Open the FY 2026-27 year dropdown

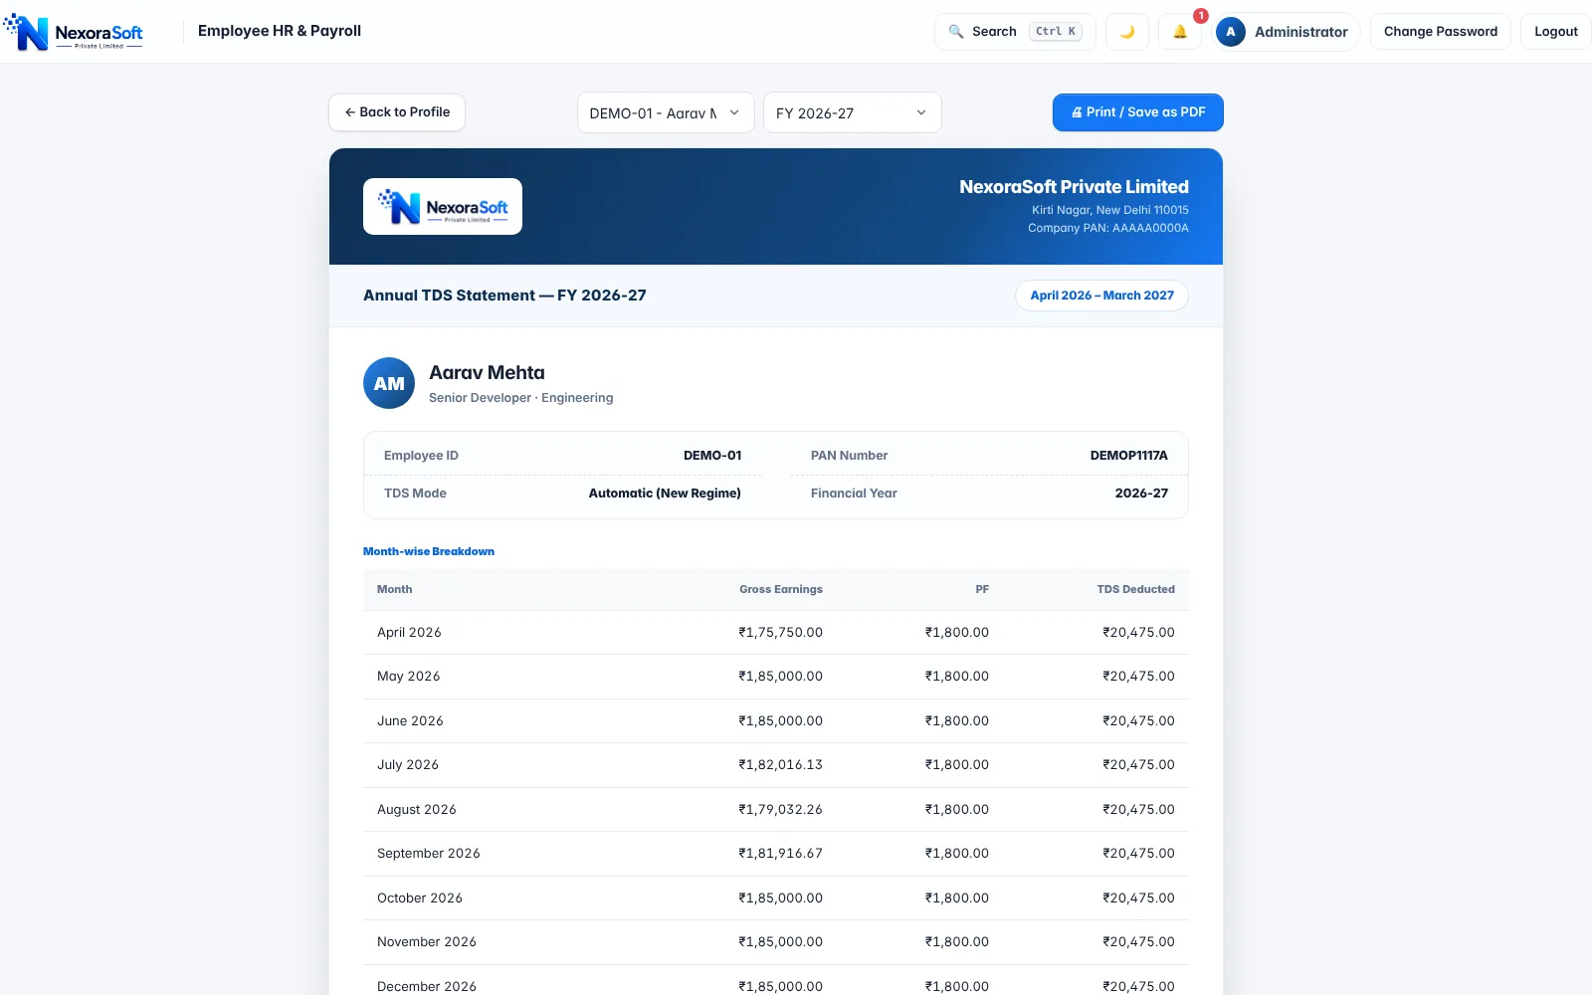coord(852,112)
